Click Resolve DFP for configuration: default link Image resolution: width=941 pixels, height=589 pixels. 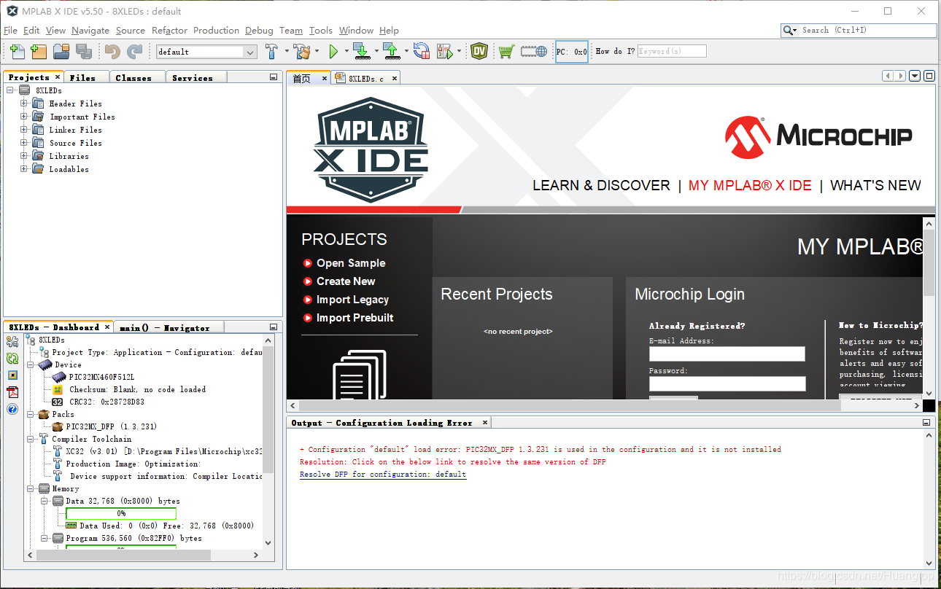[x=383, y=474]
